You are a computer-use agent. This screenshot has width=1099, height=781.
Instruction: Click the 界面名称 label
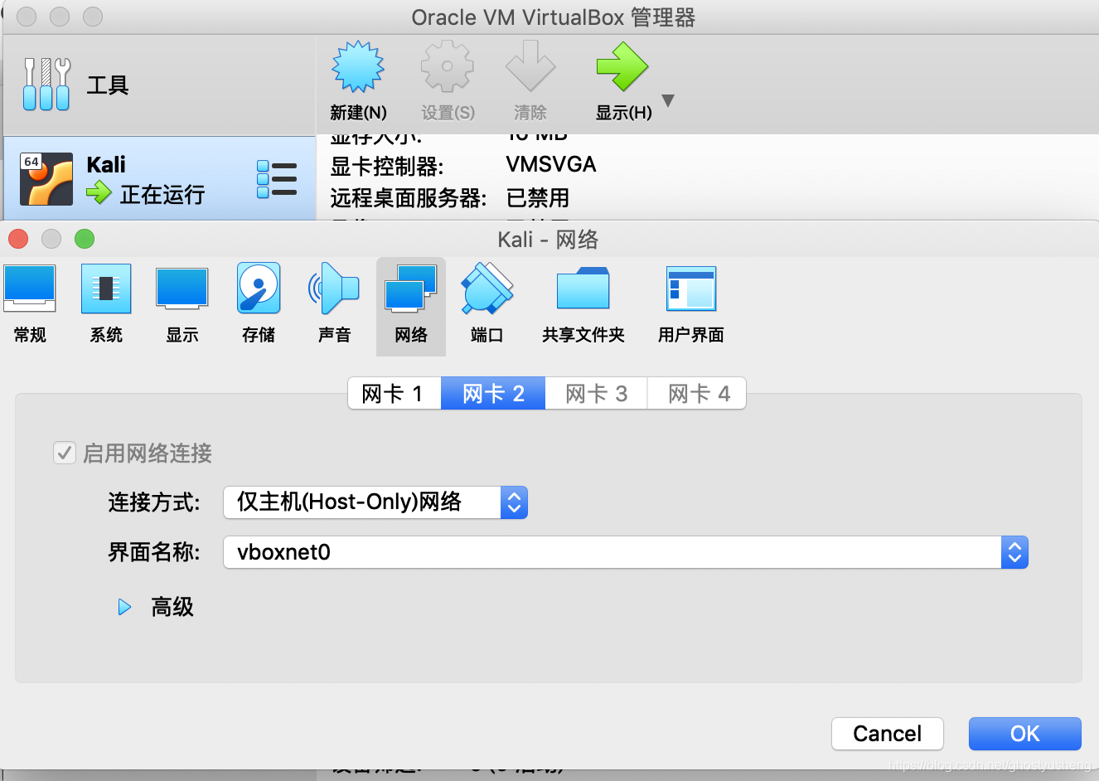154,552
